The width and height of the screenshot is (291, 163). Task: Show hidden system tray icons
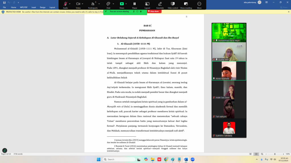257,159
